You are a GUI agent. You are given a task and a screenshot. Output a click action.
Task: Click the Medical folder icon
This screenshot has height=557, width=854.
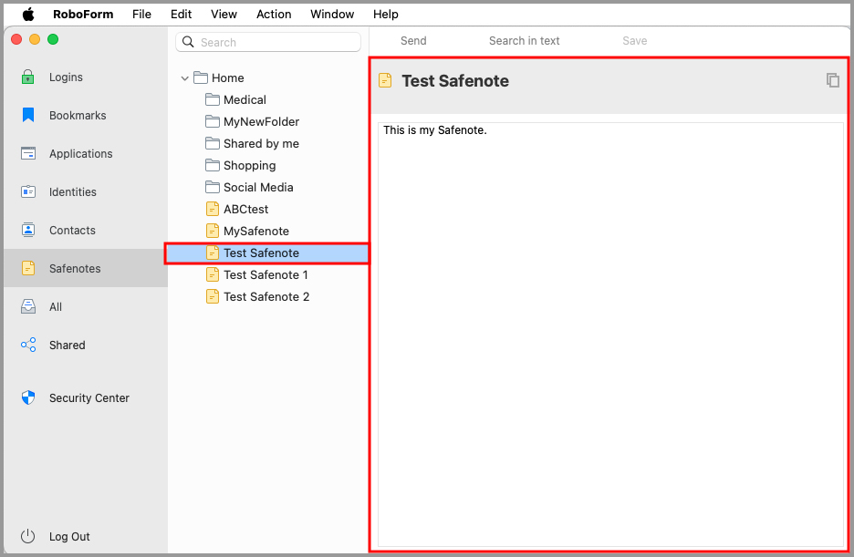[x=213, y=99]
